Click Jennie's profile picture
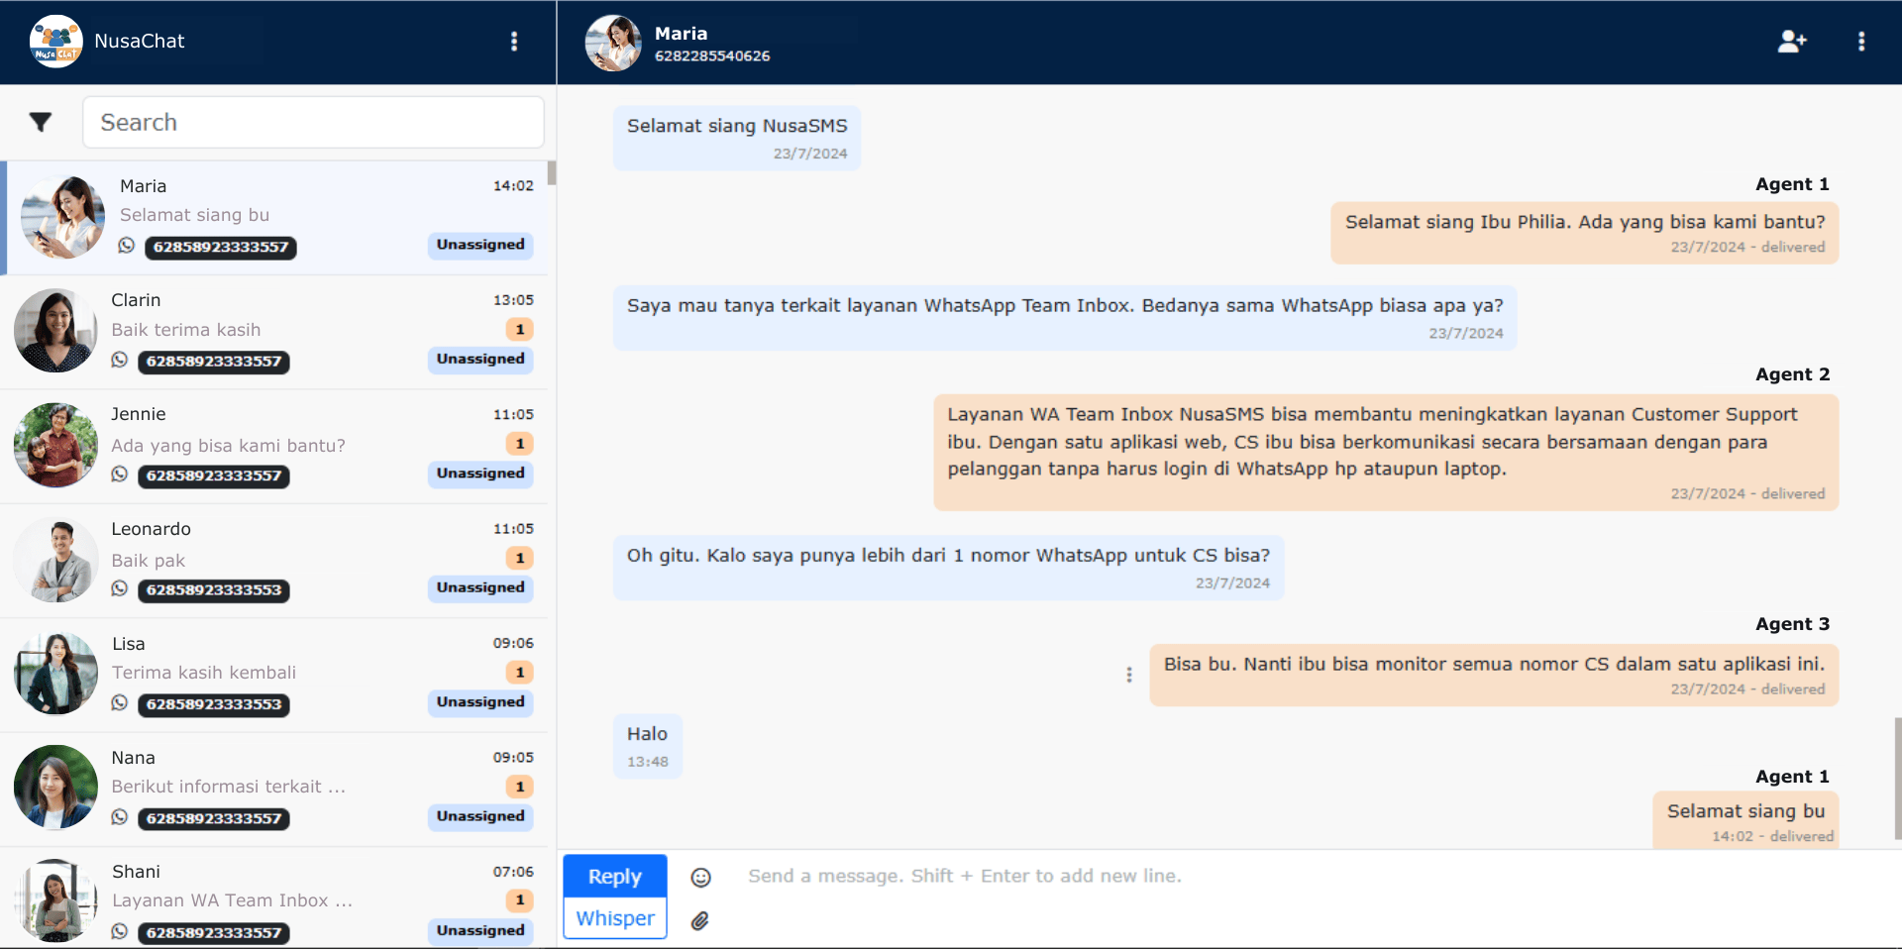The height and width of the screenshot is (951, 1902). point(55,445)
